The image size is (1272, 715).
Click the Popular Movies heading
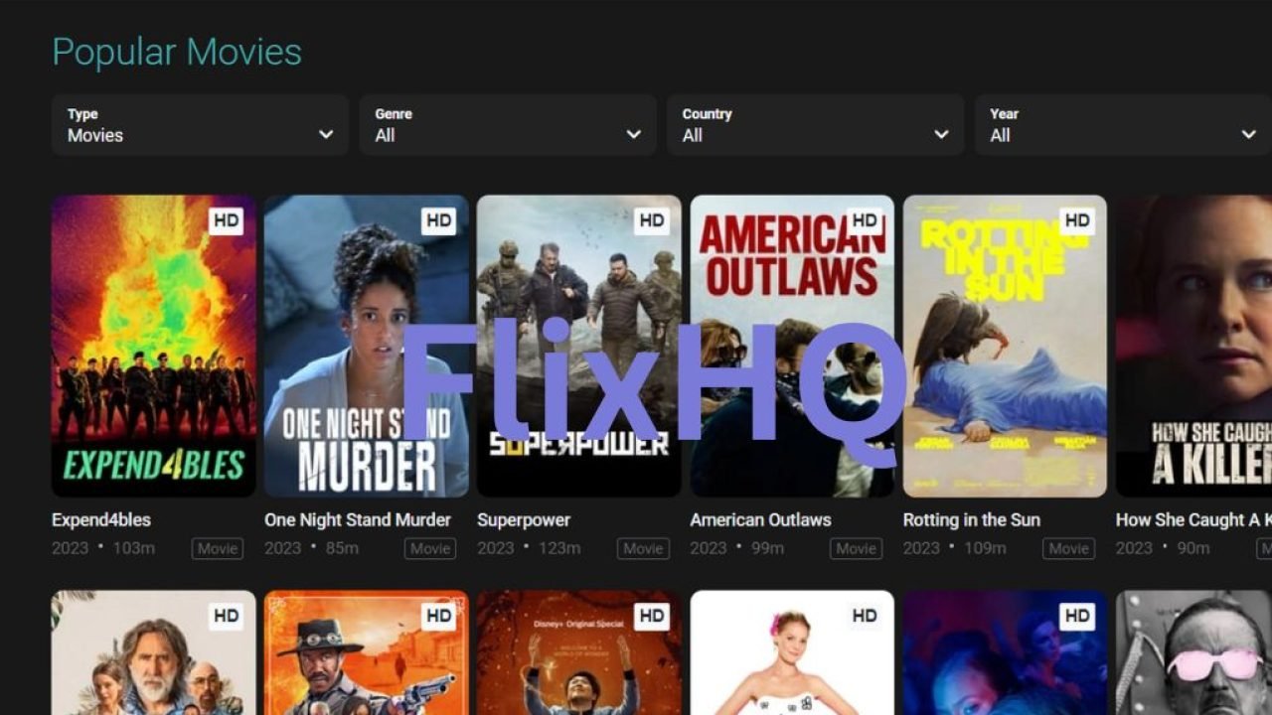(175, 52)
